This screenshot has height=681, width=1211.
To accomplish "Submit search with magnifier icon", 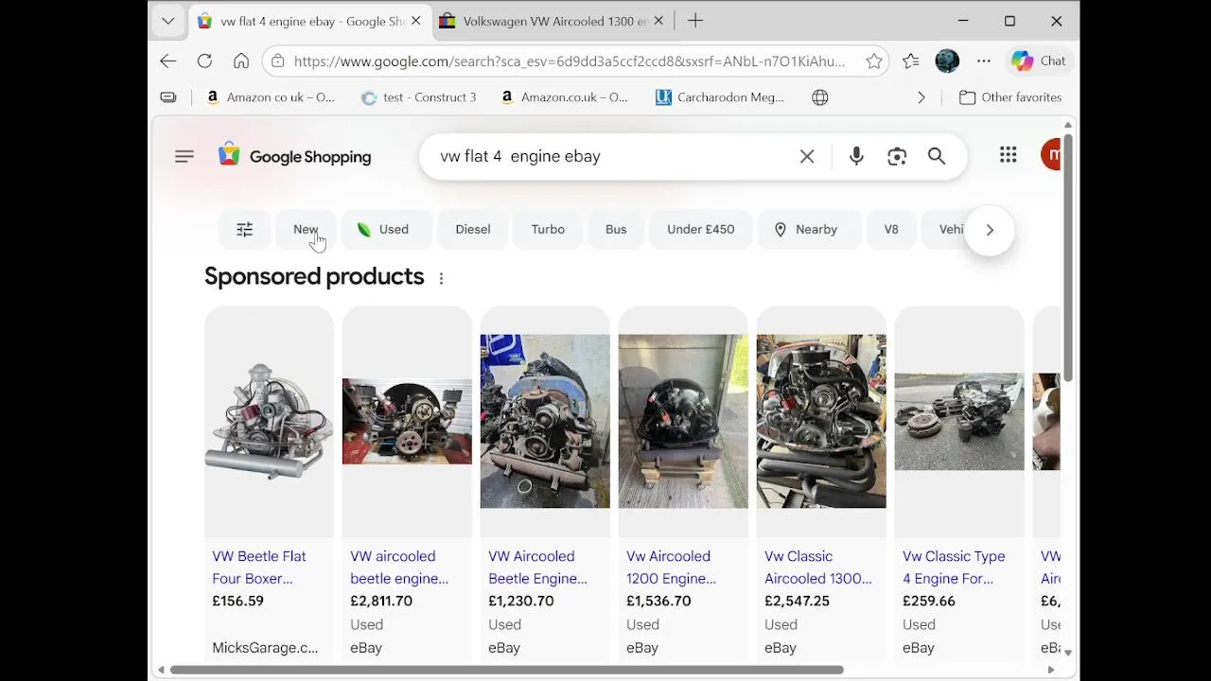I will click(x=937, y=156).
